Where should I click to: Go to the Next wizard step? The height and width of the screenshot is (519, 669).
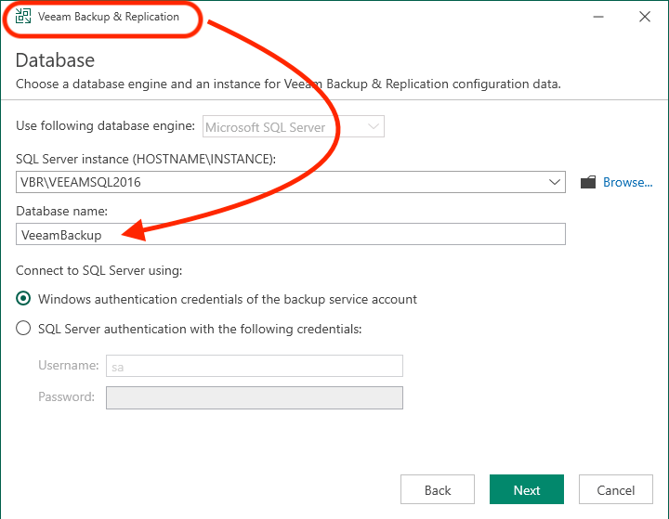(x=527, y=489)
